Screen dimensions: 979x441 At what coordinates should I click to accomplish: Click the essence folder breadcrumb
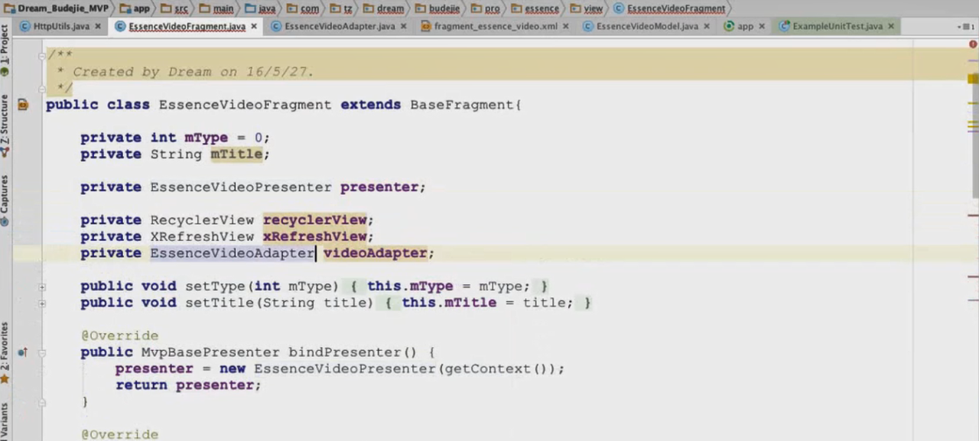(x=536, y=8)
